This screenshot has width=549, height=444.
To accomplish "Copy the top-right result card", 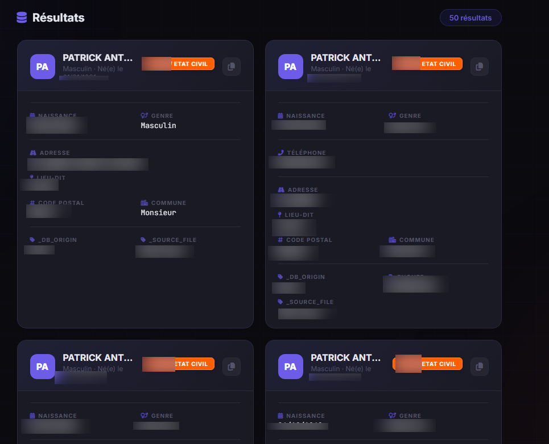I will coord(480,67).
